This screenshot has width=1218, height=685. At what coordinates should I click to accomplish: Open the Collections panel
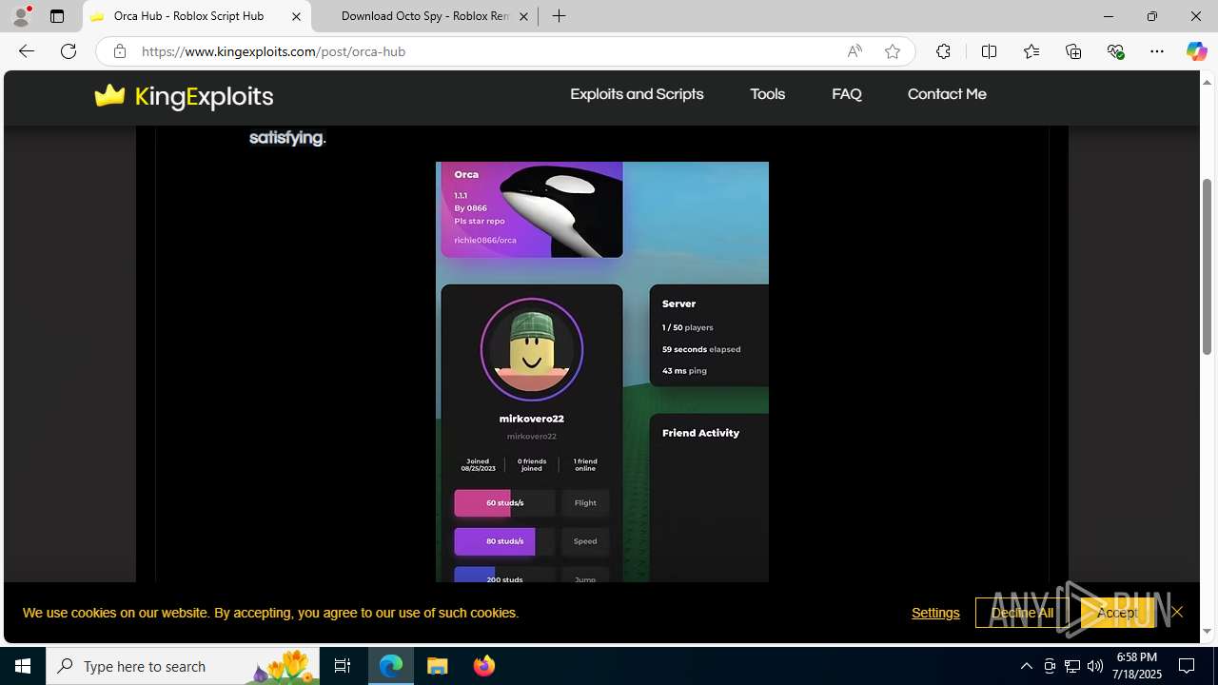tap(1073, 51)
